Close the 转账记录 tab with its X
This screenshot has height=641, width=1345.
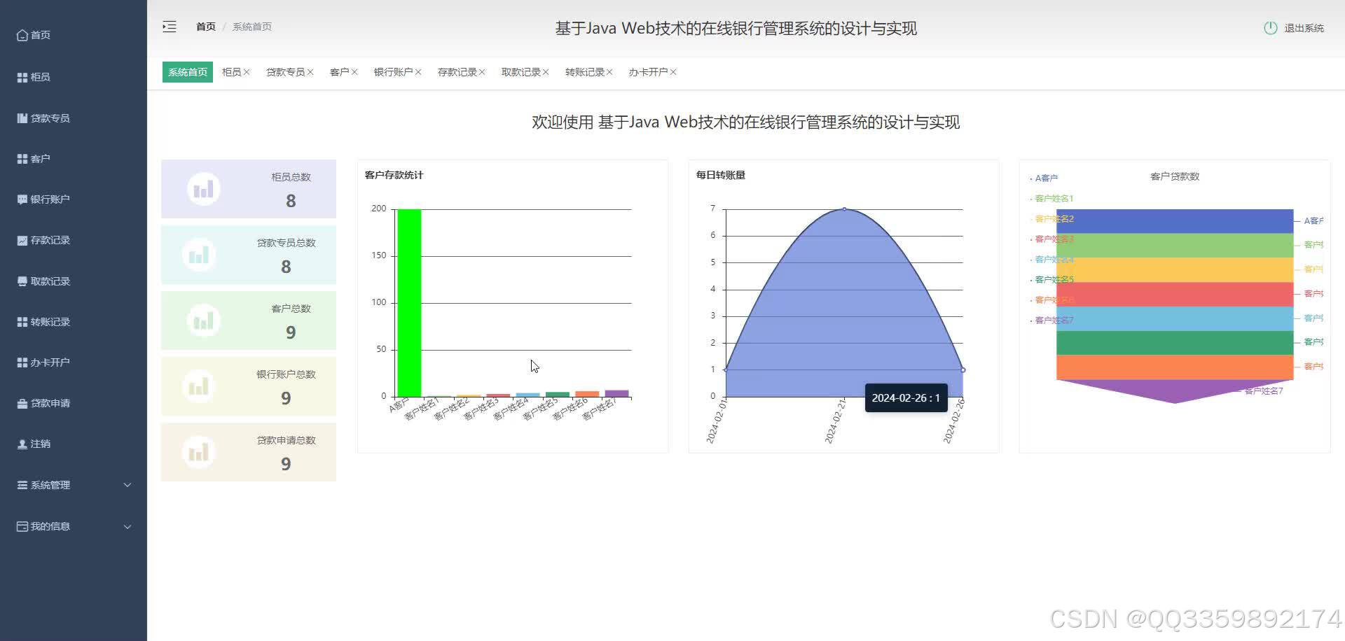[609, 72]
